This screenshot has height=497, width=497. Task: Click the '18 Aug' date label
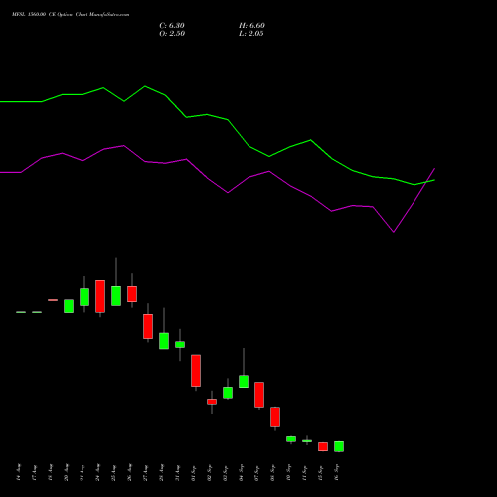[51, 472]
